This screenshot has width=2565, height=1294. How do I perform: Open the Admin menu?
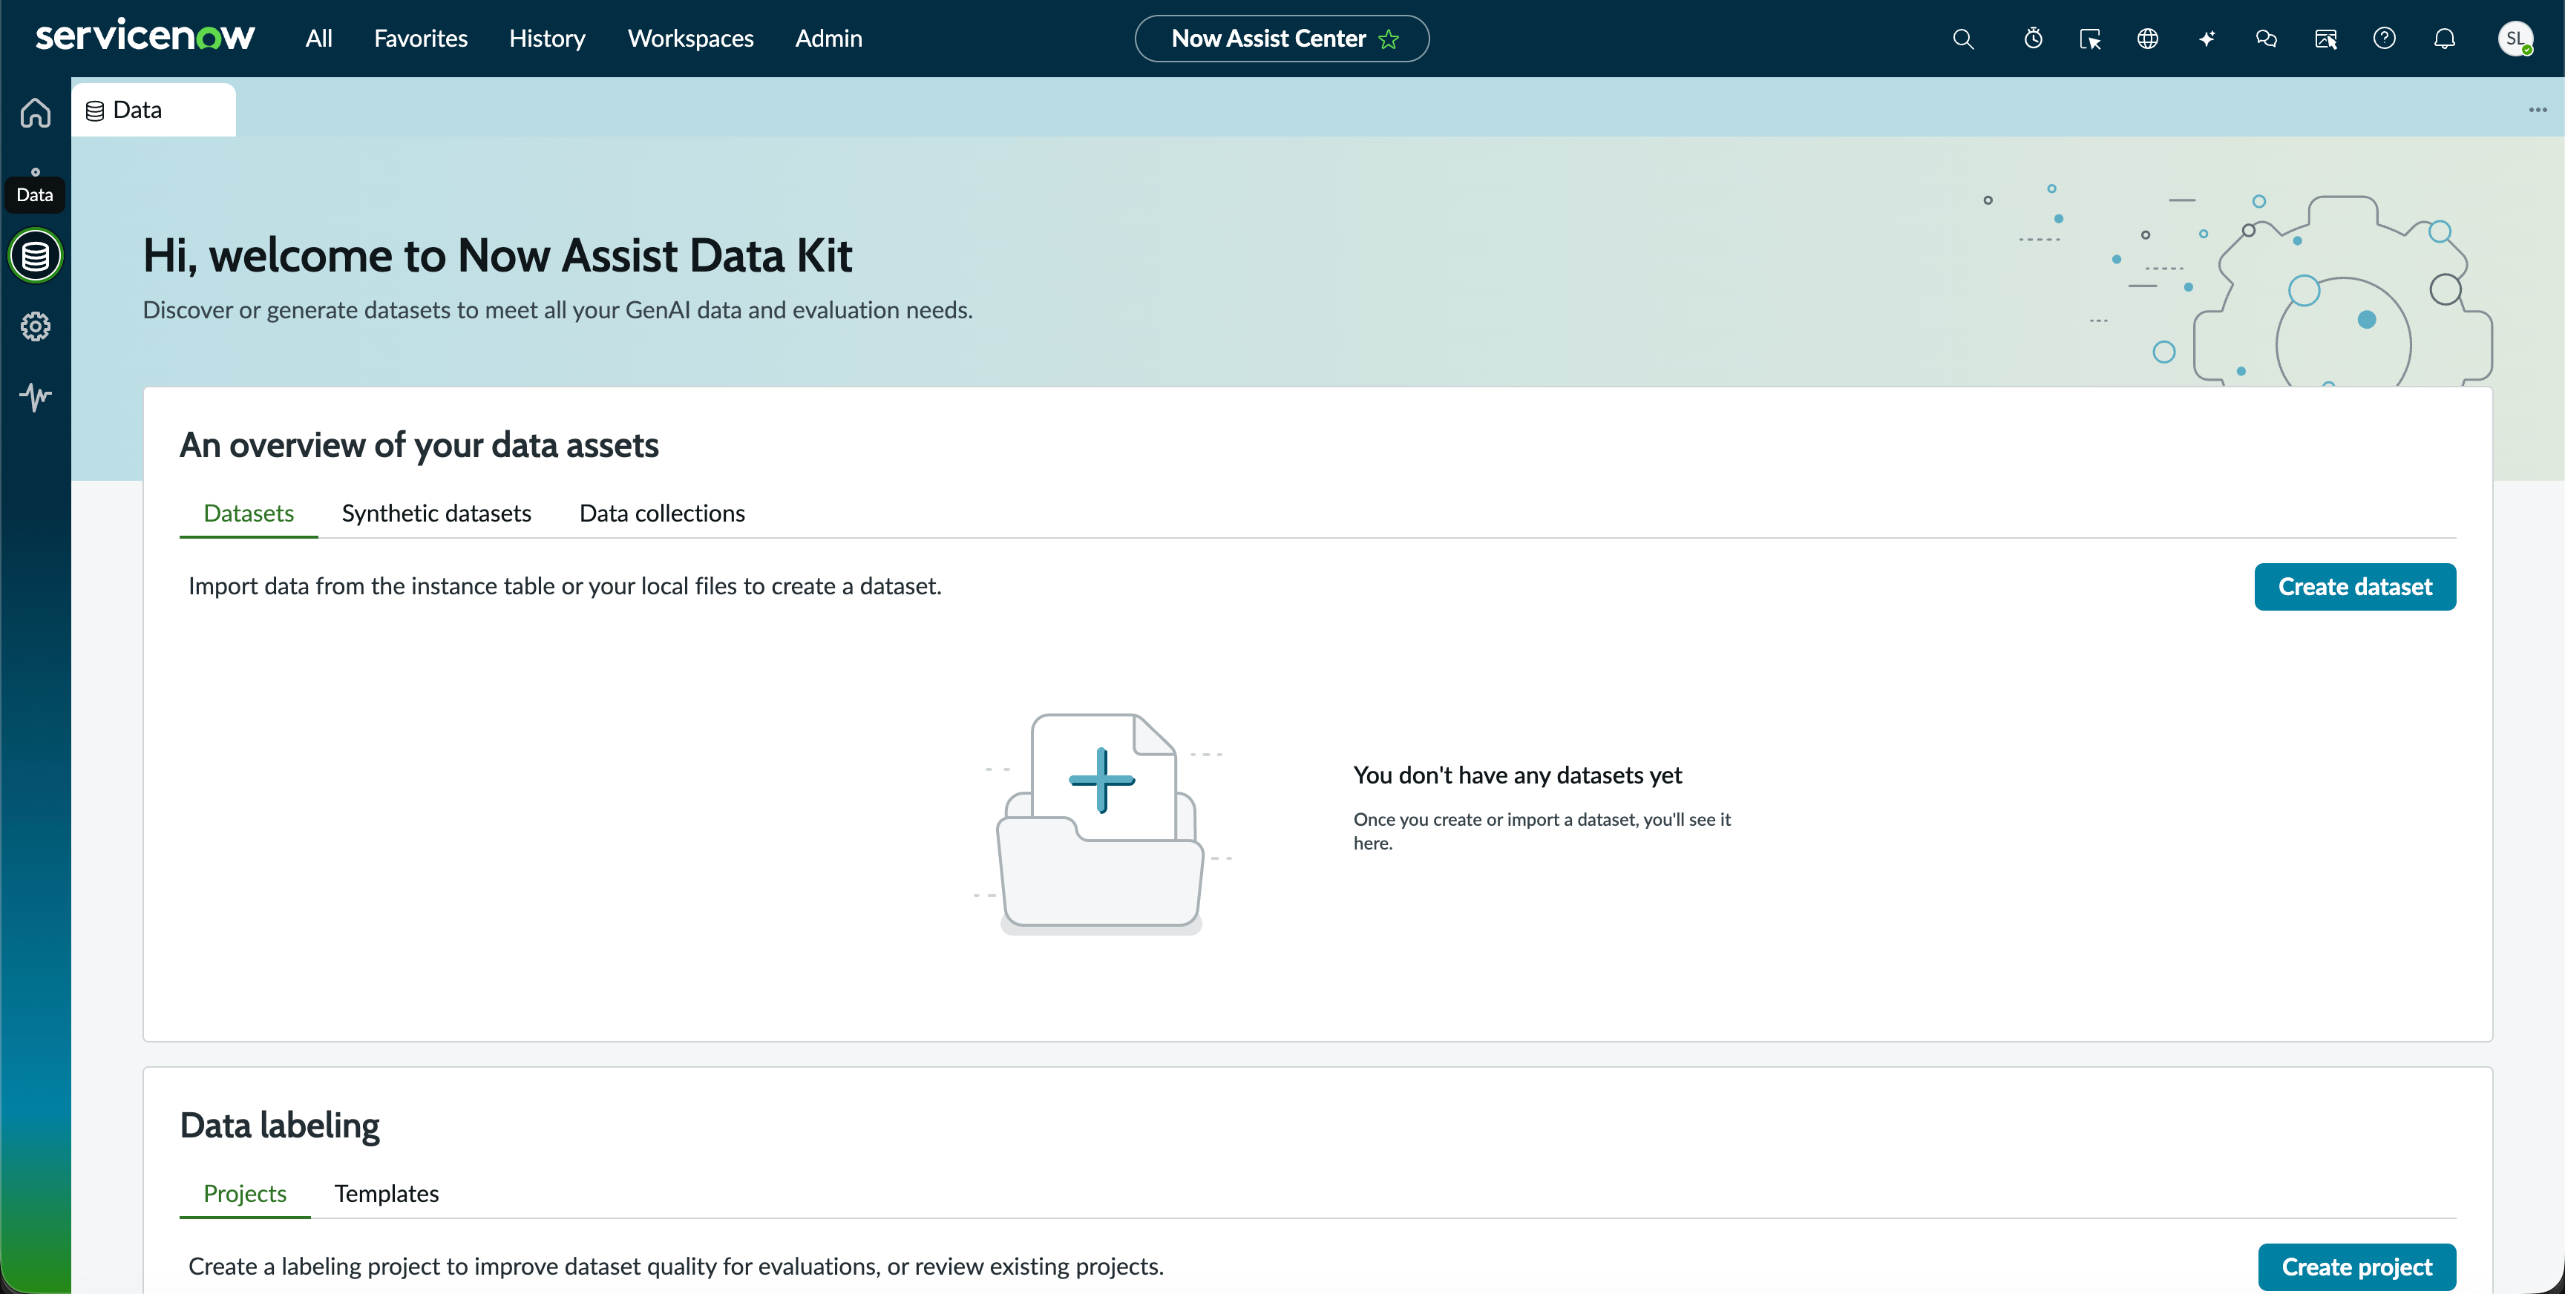828,39
